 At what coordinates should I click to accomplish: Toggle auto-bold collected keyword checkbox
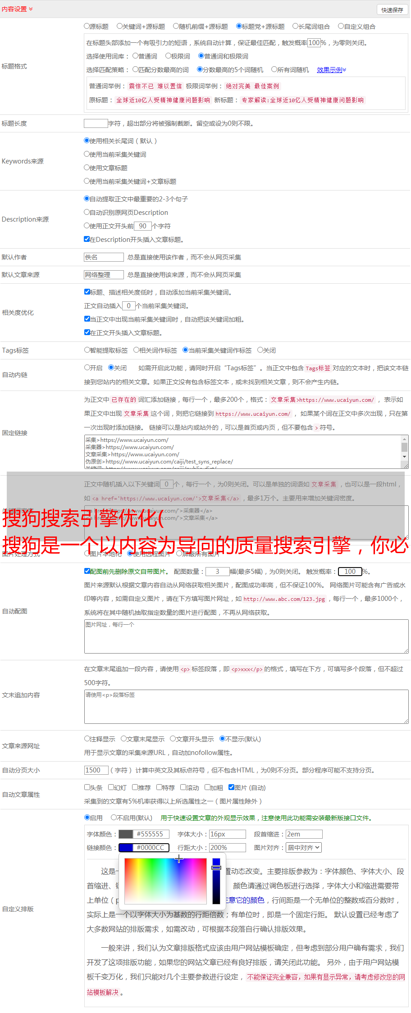tap(87, 319)
